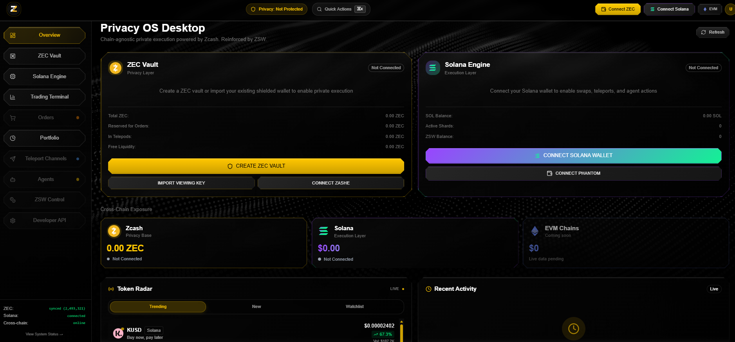Toggle the Privacy: Not Protected status pill
This screenshot has width=735, height=342.
(x=276, y=9)
